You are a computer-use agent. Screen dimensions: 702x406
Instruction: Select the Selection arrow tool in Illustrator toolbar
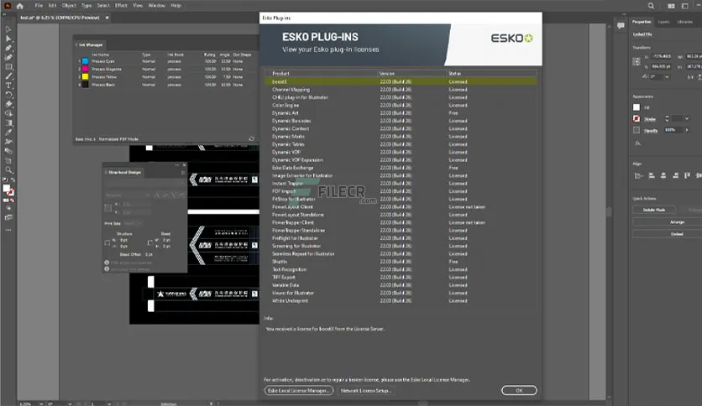pyautogui.click(x=8, y=29)
